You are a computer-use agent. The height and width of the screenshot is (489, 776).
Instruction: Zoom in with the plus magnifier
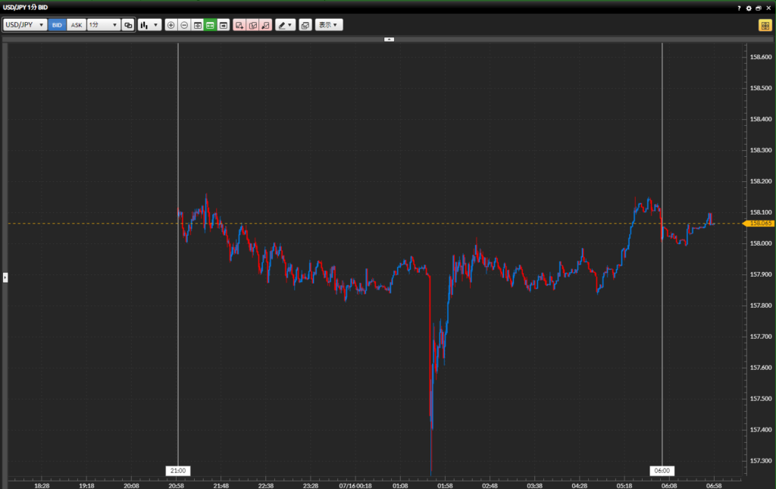tap(171, 25)
